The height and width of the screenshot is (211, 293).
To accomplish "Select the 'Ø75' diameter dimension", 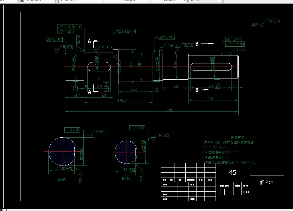I will (x=131, y=64).
